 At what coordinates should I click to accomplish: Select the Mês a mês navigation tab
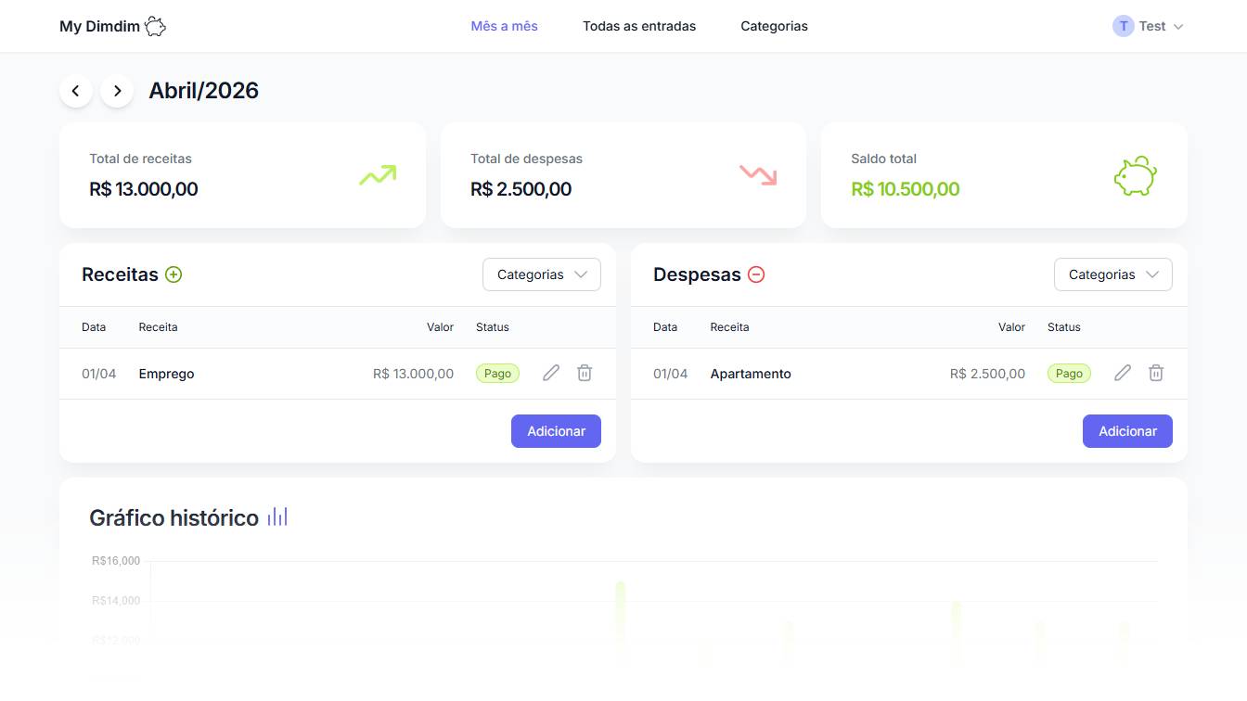click(x=504, y=26)
